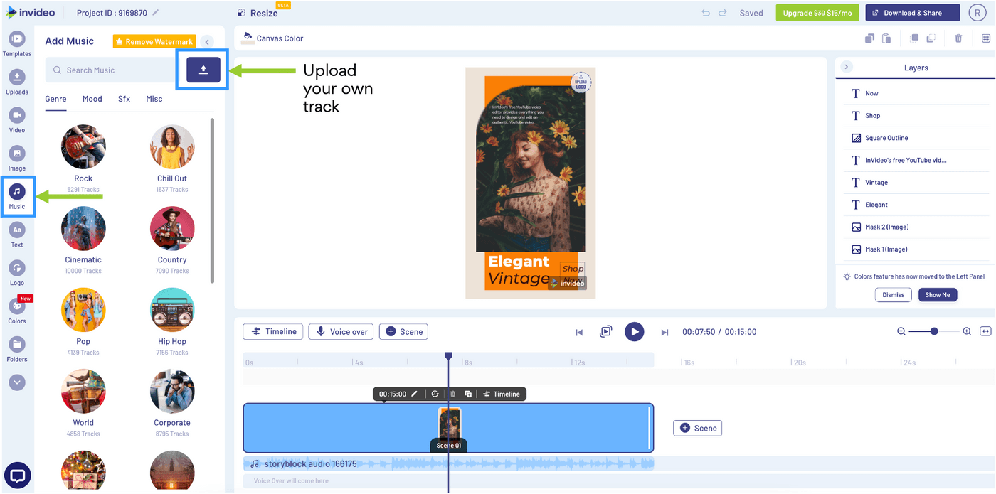Open the Logo sidebar panel
Screen dimensions: 996x494
coord(17,273)
